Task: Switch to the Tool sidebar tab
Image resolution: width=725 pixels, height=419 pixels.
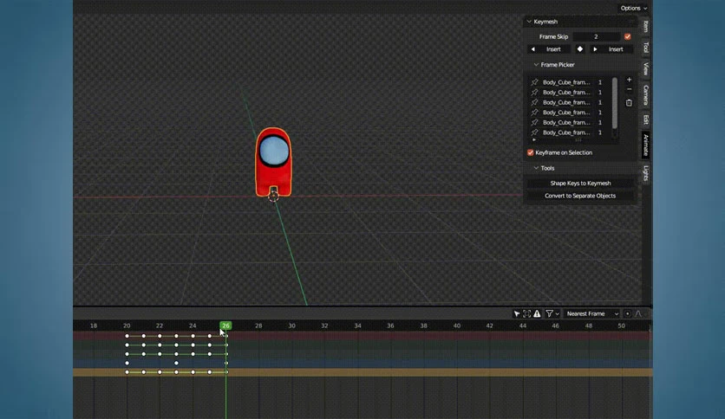Action: point(646,47)
